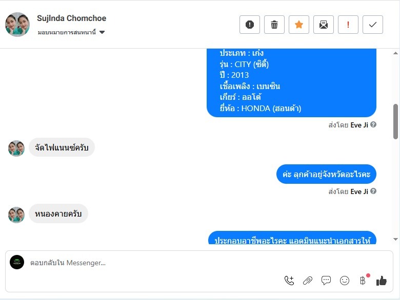This screenshot has height=300, width=400.
Task: Mark conversation as spam
Action: point(250,25)
